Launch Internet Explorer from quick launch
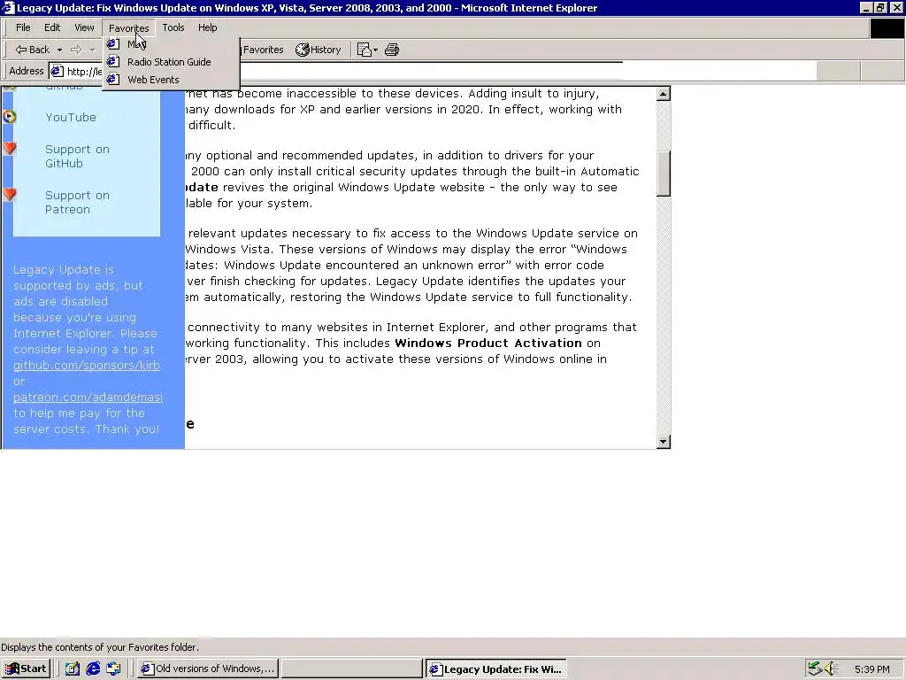Viewport: 906px width, 680px height. [93, 668]
